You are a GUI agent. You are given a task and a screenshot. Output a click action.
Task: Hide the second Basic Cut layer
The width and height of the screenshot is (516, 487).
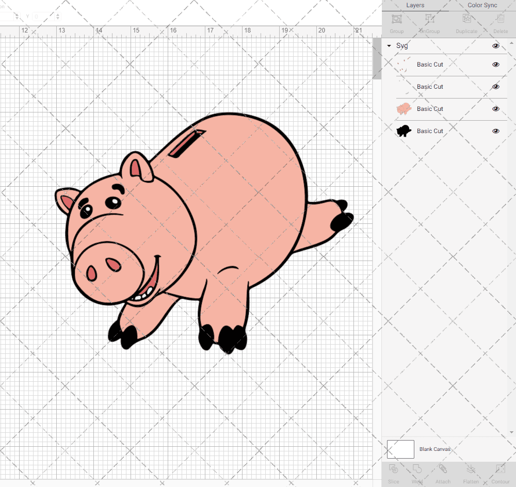(x=495, y=87)
